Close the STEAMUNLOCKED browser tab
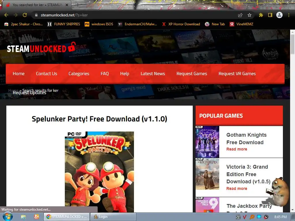 [67, 5]
